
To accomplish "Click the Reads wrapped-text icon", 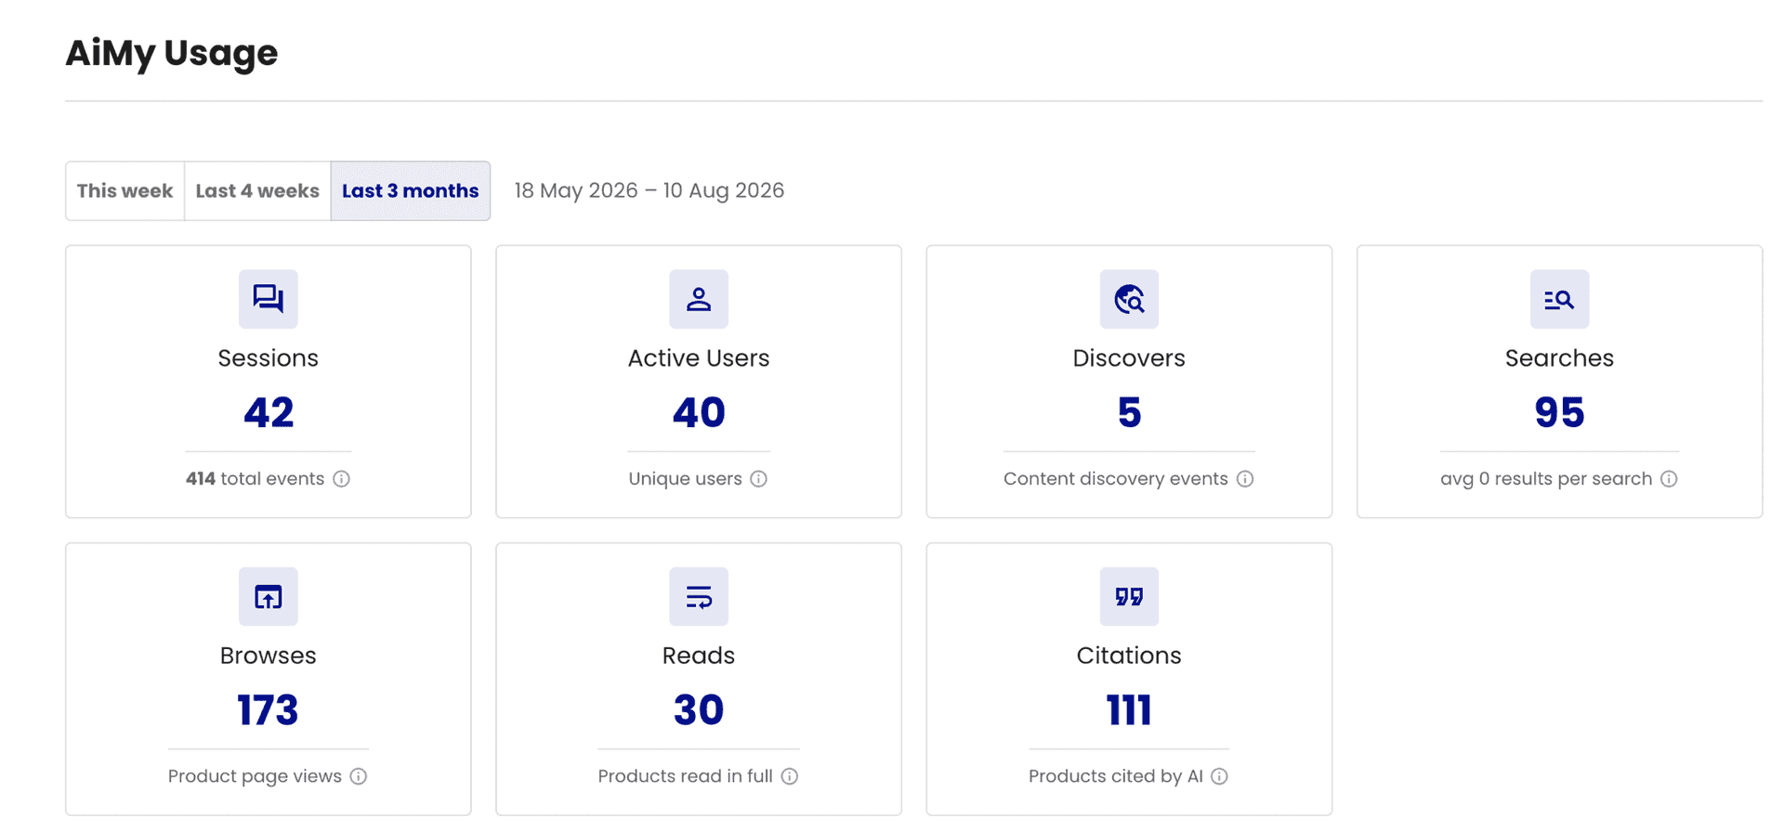I will pos(699,596).
